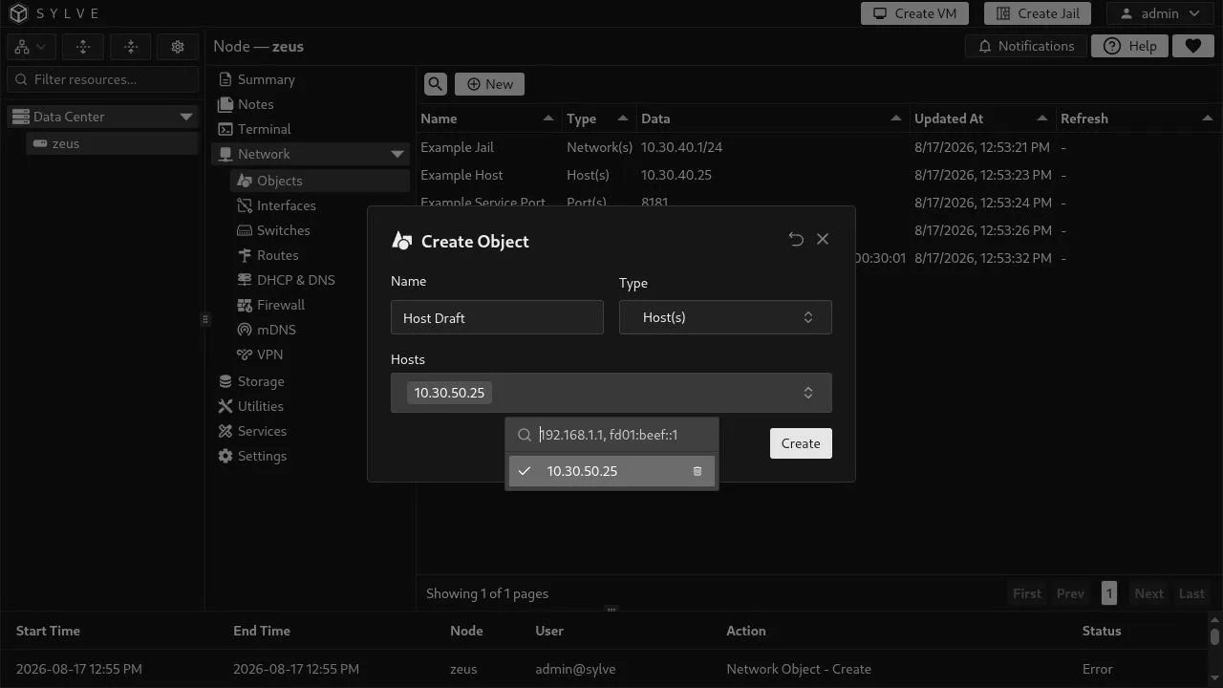
Task: Go to page 1 in pagination
Action: [x=1108, y=593]
